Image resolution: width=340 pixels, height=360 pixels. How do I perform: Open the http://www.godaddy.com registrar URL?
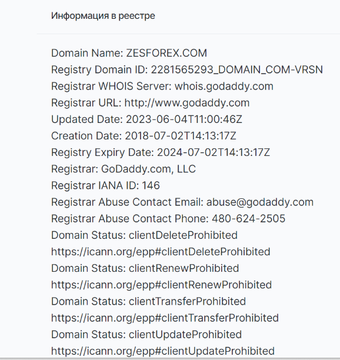click(187, 103)
